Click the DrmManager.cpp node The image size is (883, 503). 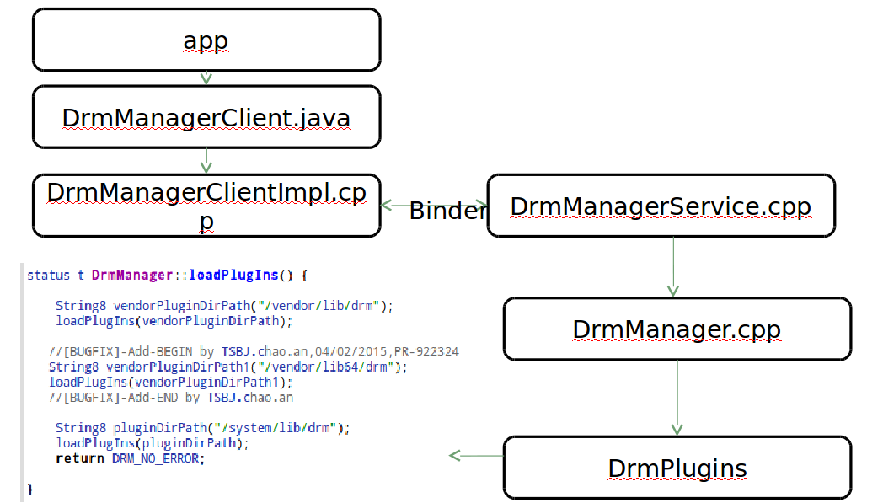(x=677, y=329)
